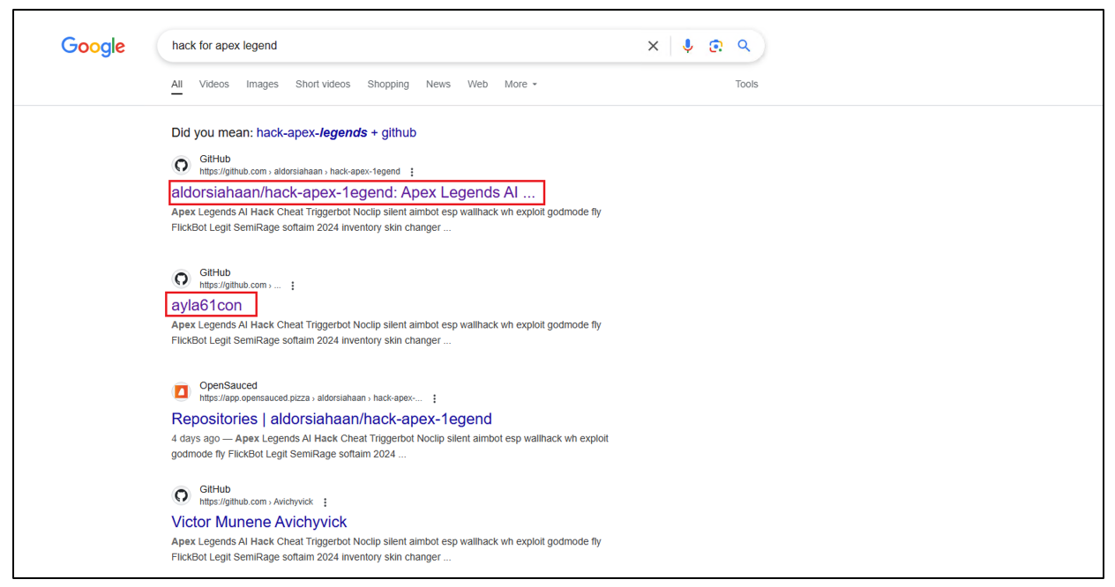The height and width of the screenshot is (587, 1115).
Task: Switch to the Videos tab
Action: (x=213, y=85)
